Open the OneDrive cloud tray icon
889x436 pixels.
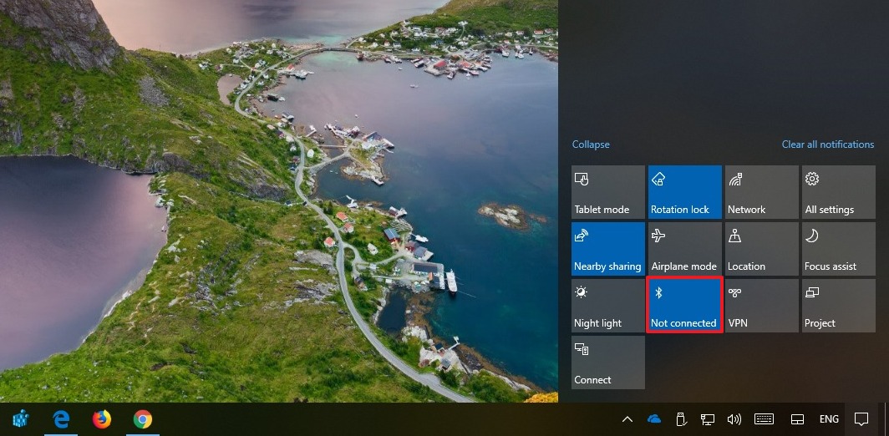coord(654,419)
